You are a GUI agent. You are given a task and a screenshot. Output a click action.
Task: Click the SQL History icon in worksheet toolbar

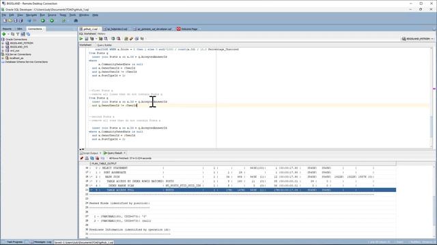coord(137,39)
